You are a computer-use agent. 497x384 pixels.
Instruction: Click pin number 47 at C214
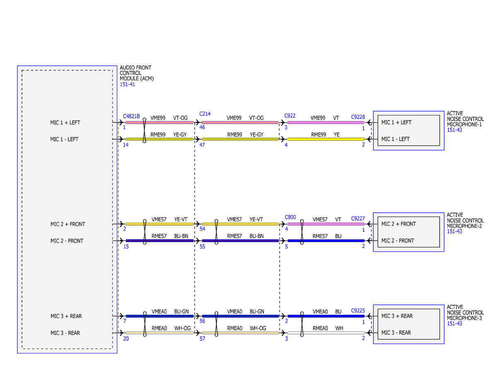coord(202,145)
